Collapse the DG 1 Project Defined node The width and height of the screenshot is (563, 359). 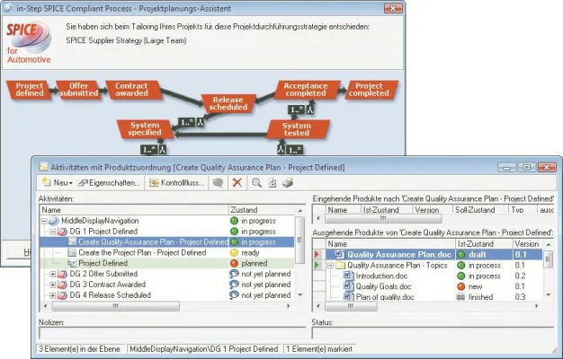(x=52, y=232)
